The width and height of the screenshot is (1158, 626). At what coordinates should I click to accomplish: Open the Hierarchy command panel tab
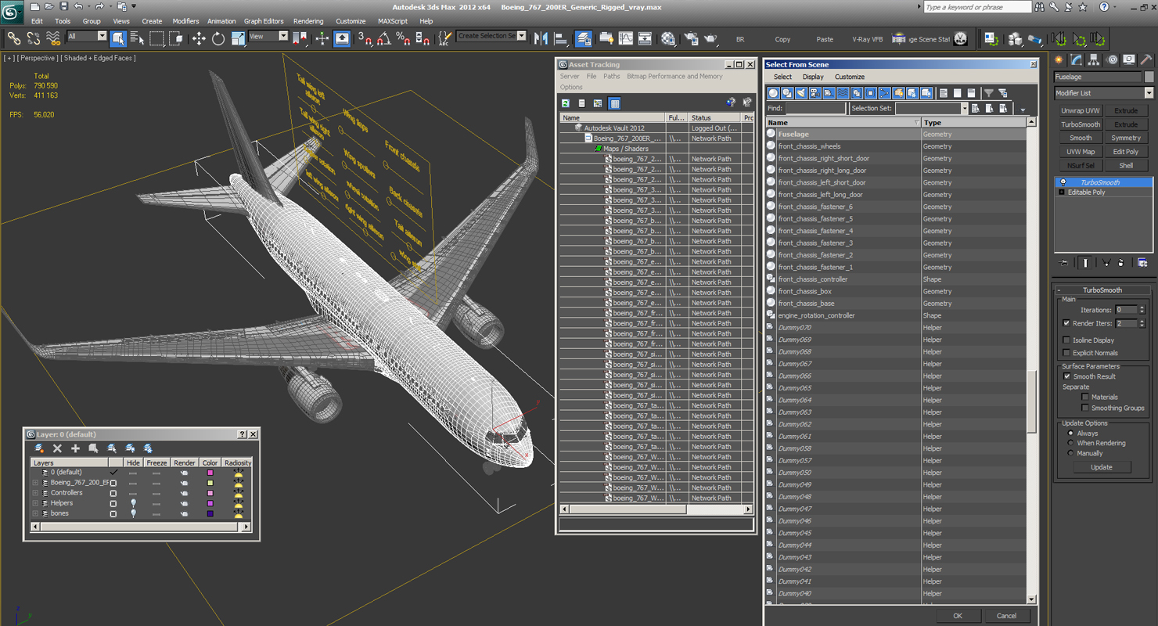coord(1094,59)
